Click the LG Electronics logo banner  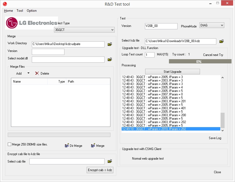tap(32, 23)
